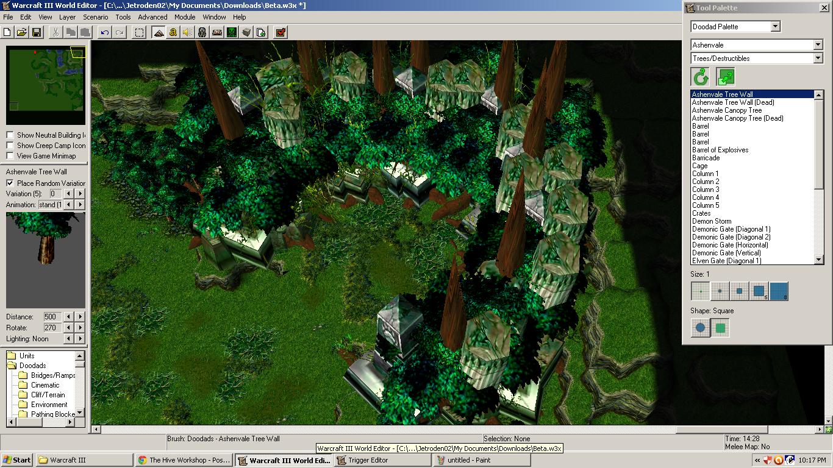Create a new map with New icon
This screenshot has height=468, width=833.
[7, 32]
